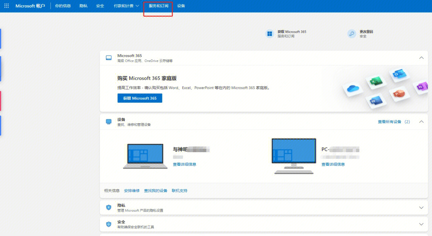Click the key icon for 更改密码
Screen dimensions: 432x236
tap(352, 34)
